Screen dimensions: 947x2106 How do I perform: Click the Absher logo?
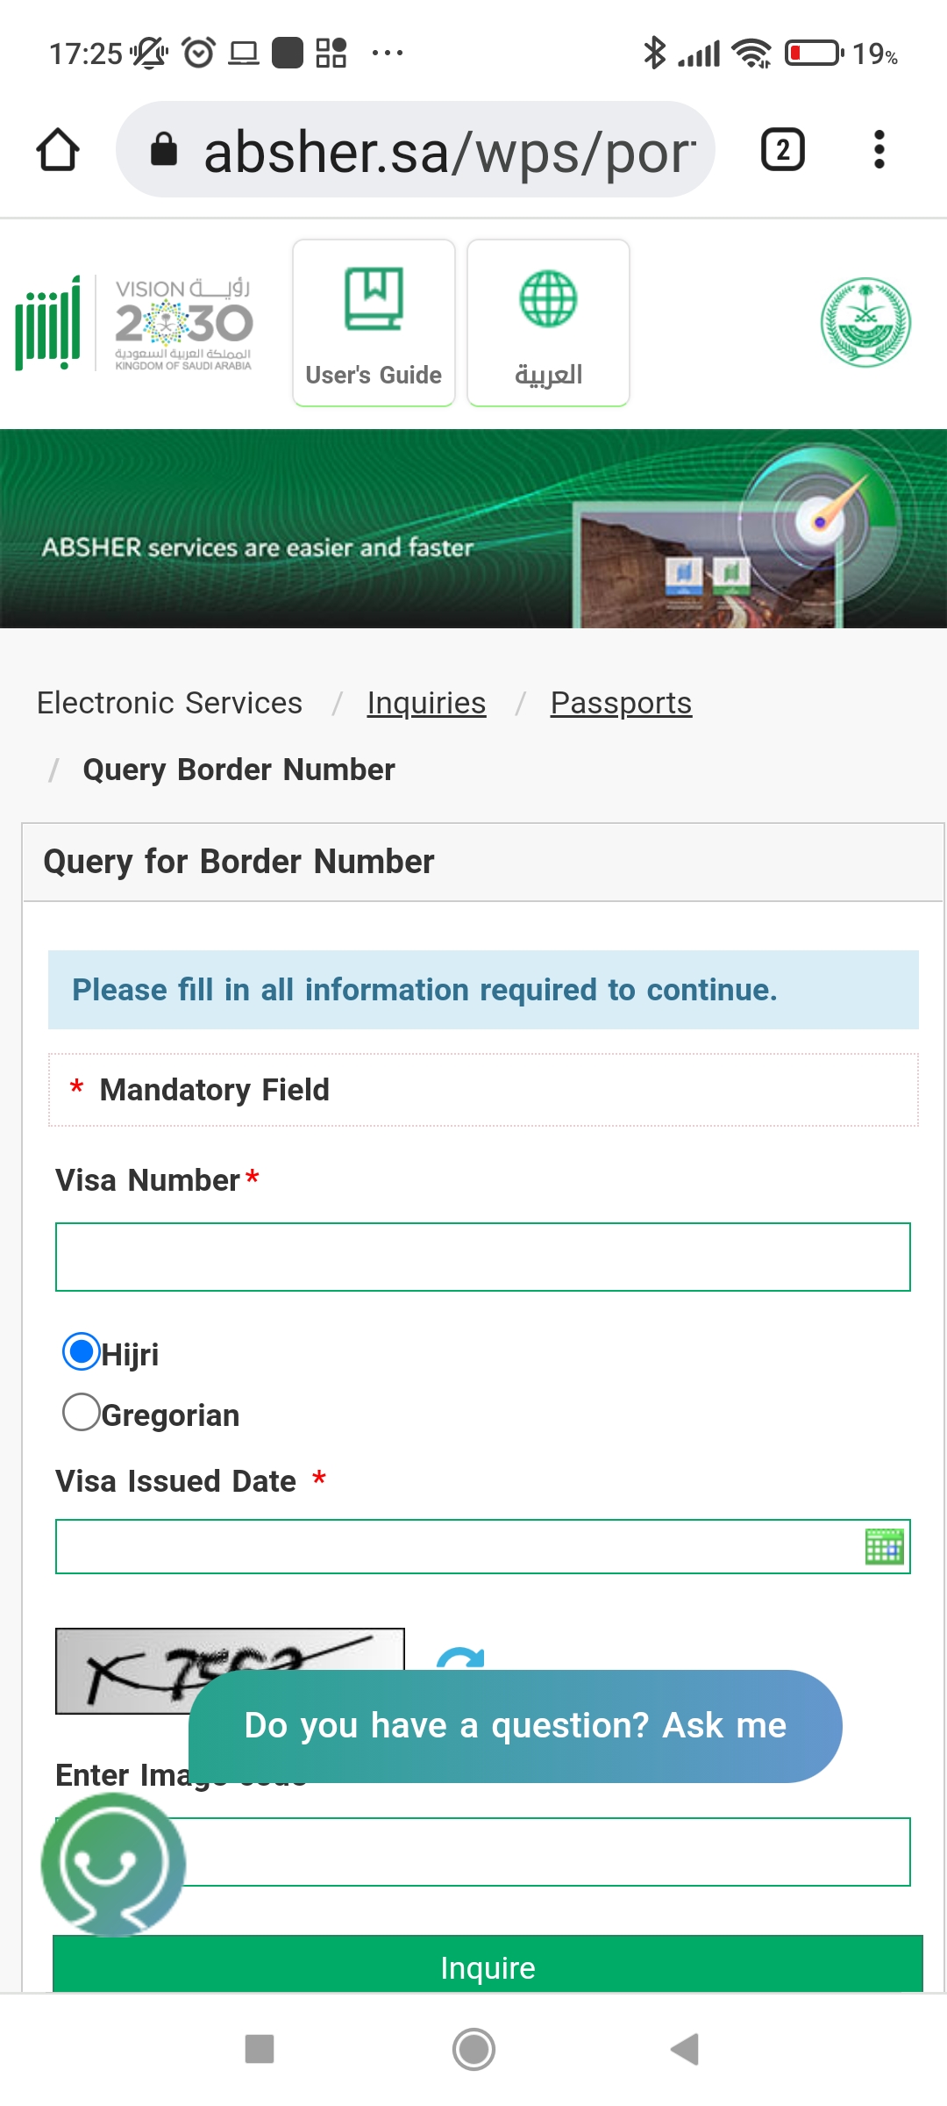(x=48, y=323)
